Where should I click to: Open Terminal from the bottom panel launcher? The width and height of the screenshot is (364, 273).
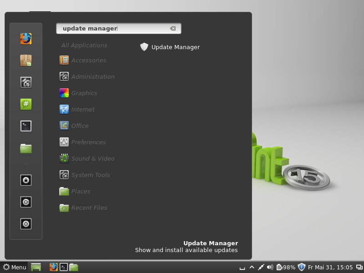click(x=63, y=267)
